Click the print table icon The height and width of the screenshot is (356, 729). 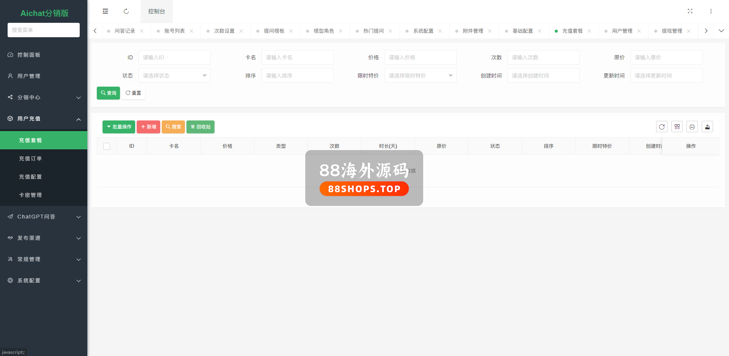(x=692, y=127)
